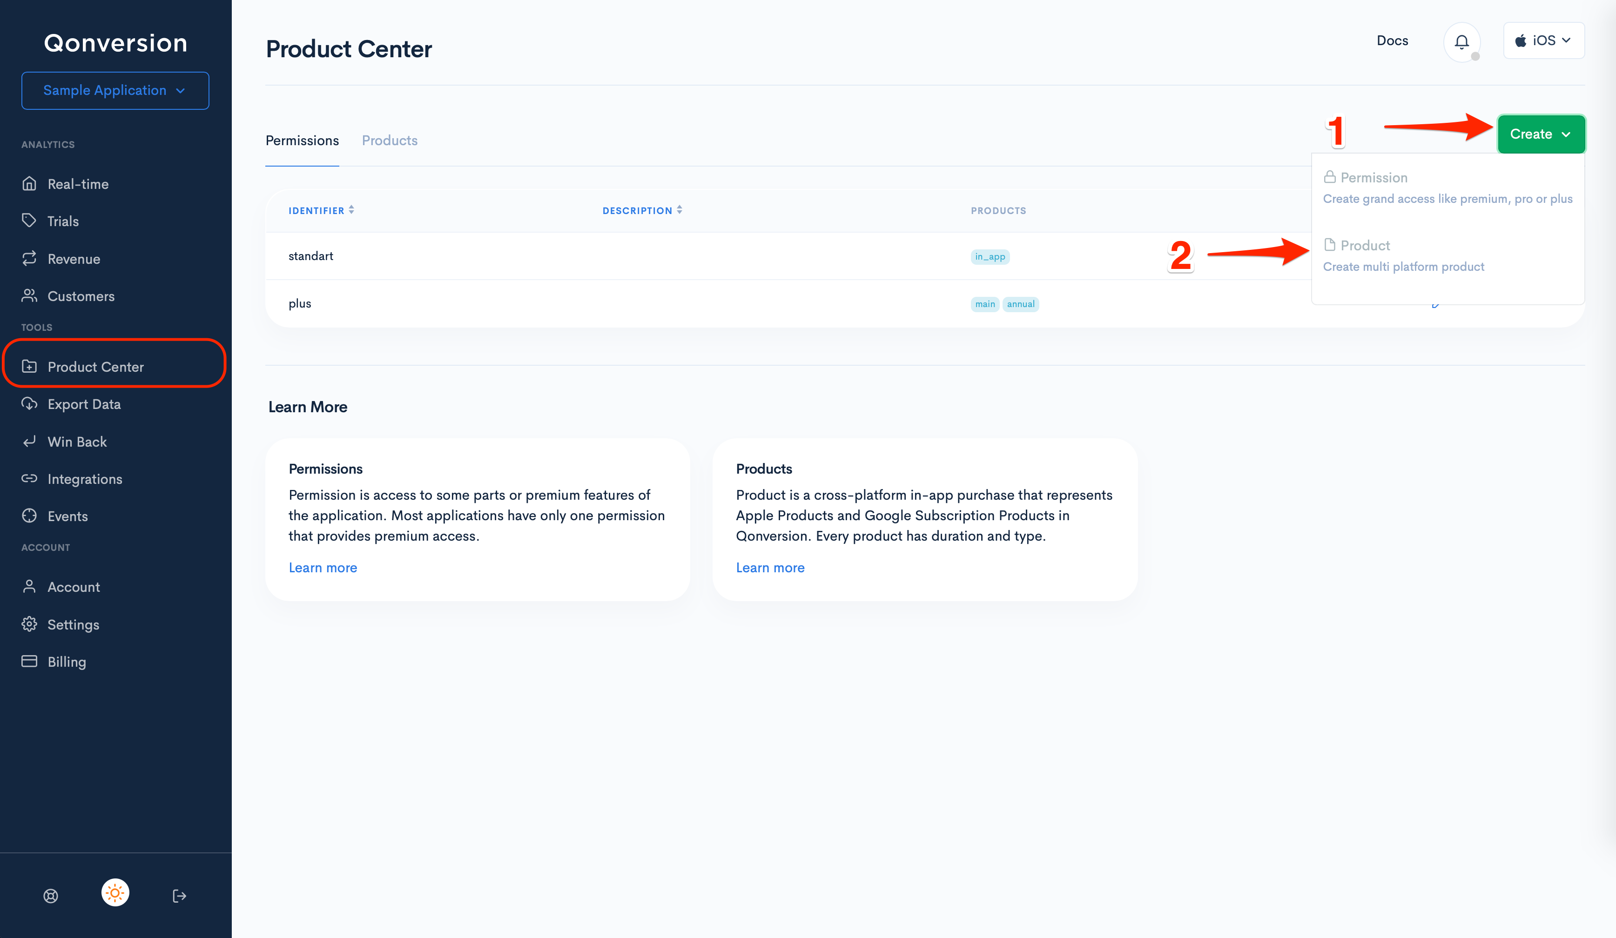This screenshot has width=1616, height=938.
Task: Switch to the Products tab
Action: pos(389,141)
